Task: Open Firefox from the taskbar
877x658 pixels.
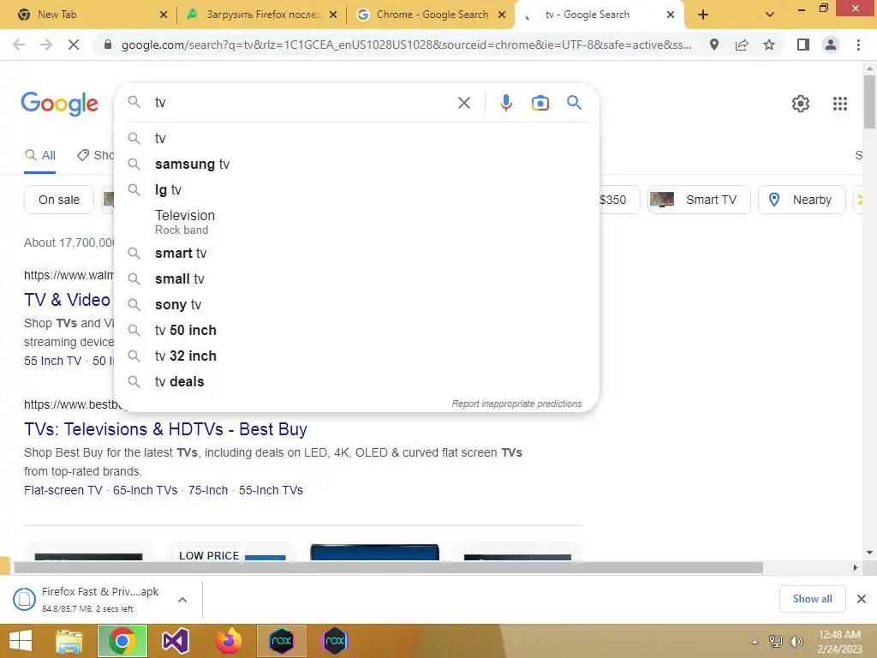Action: coord(229,641)
